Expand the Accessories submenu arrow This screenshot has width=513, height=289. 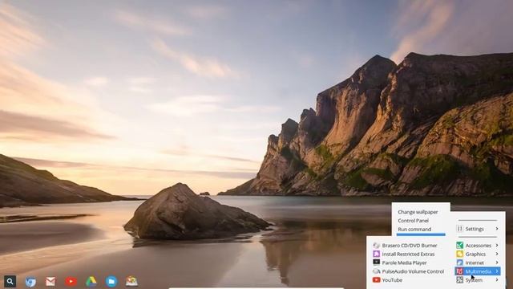click(x=497, y=245)
